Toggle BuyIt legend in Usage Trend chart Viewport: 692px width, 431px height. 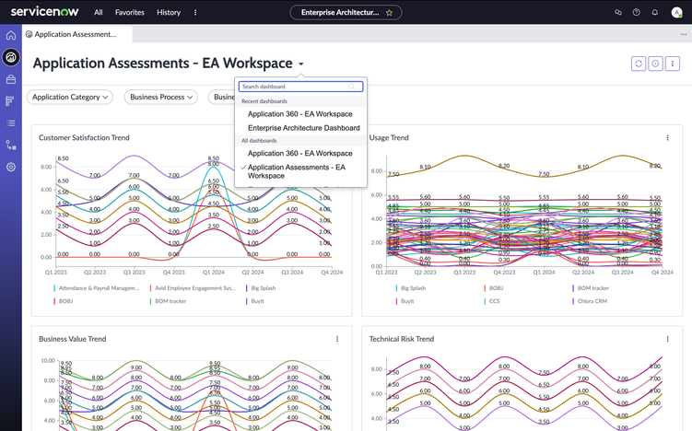(x=405, y=301)
